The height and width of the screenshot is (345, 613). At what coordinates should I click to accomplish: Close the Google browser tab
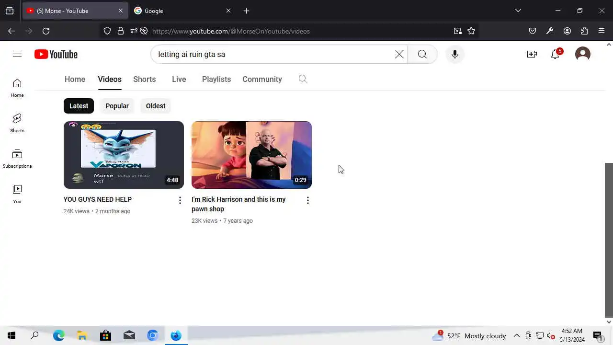228,11
